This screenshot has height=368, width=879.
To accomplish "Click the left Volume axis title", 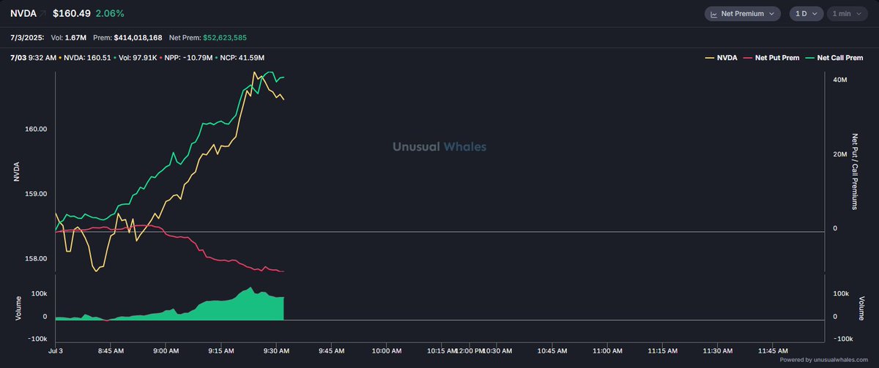I will pyautogui.click(x=19, y=309).
